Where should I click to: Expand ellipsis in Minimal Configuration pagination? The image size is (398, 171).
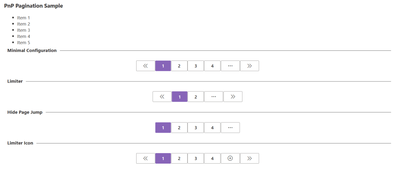click(x=230, y=66)
